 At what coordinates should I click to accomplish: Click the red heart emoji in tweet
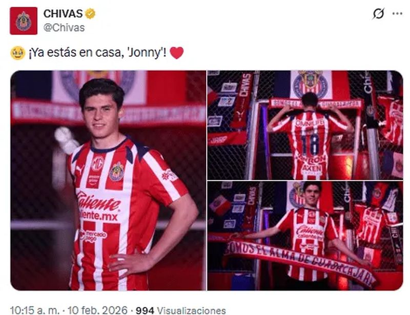(x=177, y=53)
